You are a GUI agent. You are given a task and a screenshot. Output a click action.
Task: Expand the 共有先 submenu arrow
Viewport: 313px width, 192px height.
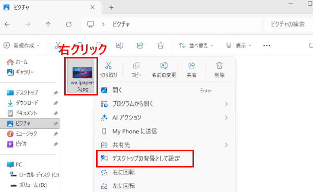226,145
